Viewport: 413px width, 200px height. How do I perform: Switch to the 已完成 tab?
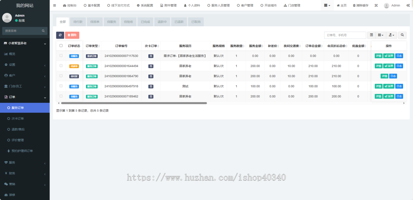145,22
